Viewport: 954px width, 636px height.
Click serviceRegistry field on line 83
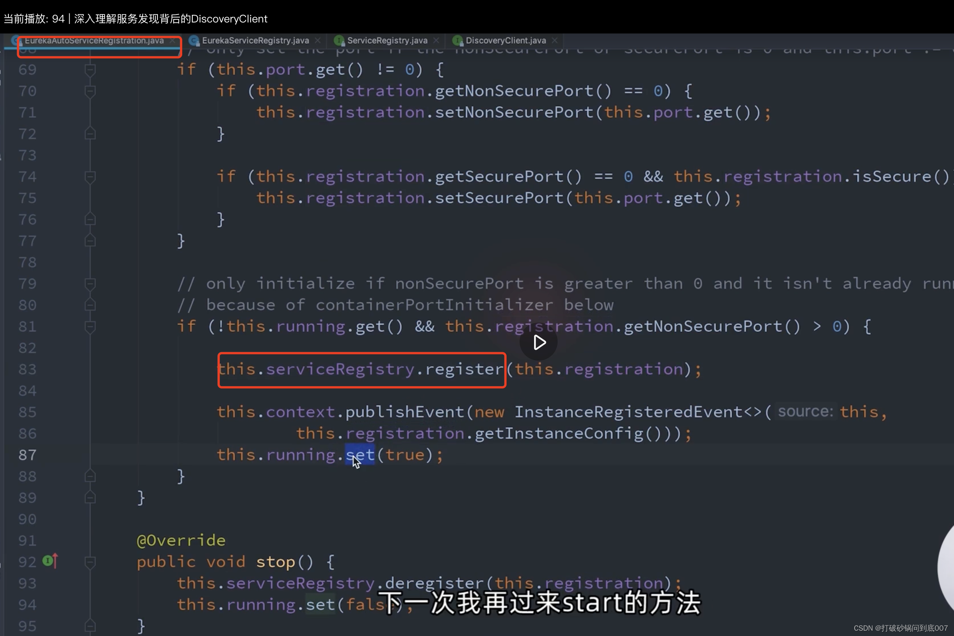(x=340, y=369)
